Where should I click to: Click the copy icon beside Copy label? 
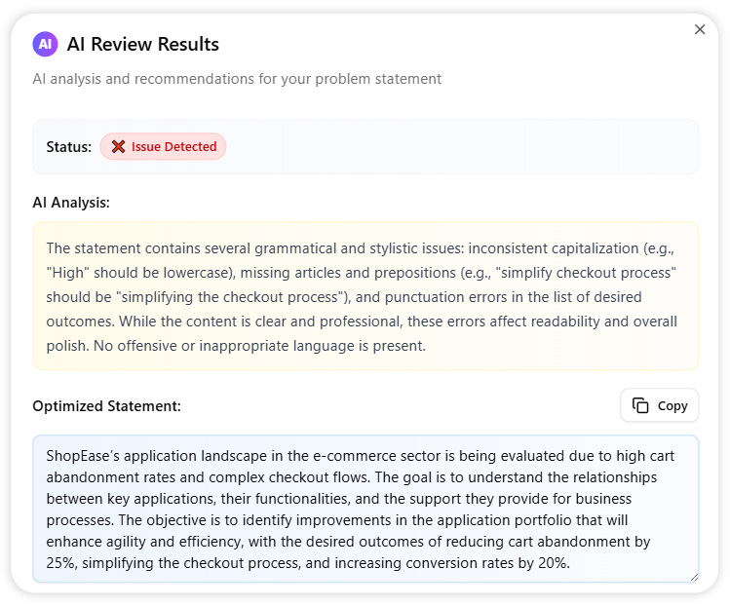640,405
